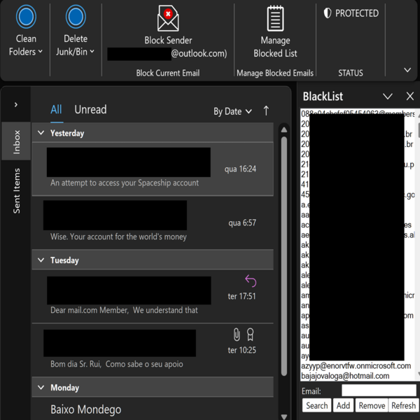Open the Dear mail.com Member email
The height and width of the screenshot is (420, 420).
[x=153, y=296]
